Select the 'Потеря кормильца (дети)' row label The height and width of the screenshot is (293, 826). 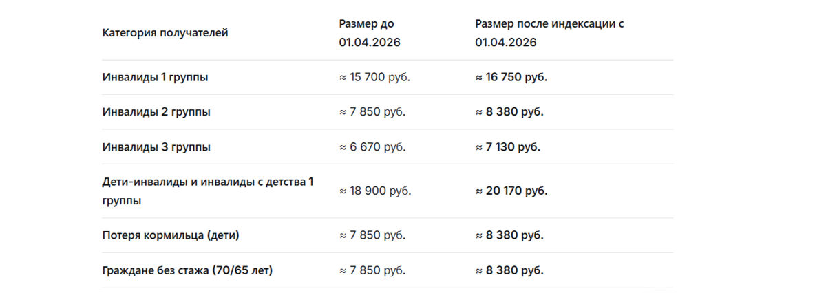171,236
